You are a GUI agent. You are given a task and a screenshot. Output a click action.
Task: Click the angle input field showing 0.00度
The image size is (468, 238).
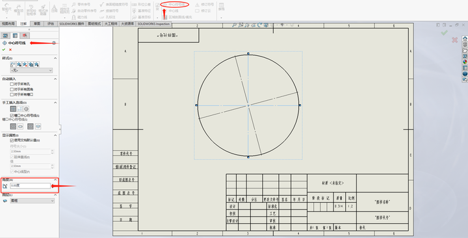pyautogui.click(x=30, y=186)
